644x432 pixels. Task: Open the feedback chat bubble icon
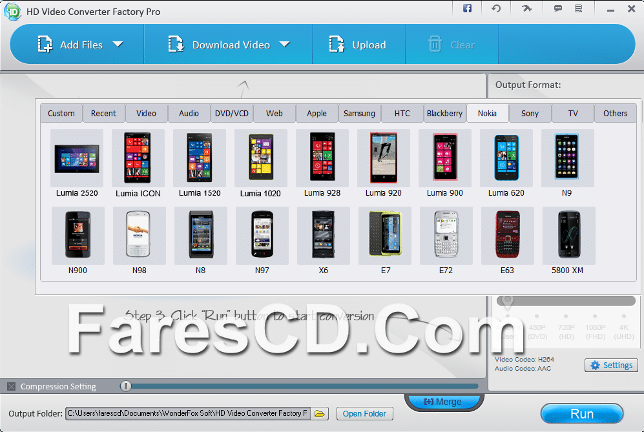pos(557,8)
